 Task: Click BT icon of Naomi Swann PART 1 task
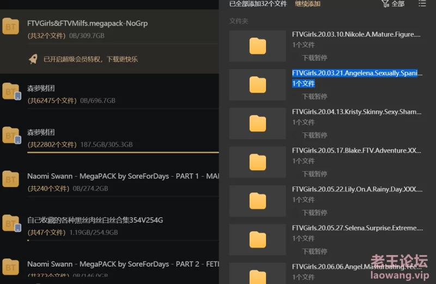[10, 179]
